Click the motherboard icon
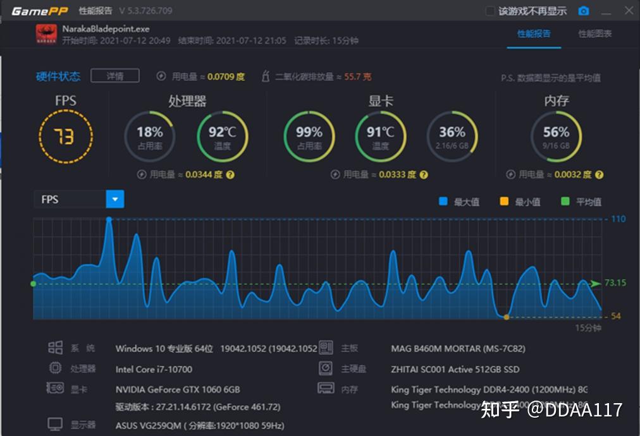 [326, 348]
